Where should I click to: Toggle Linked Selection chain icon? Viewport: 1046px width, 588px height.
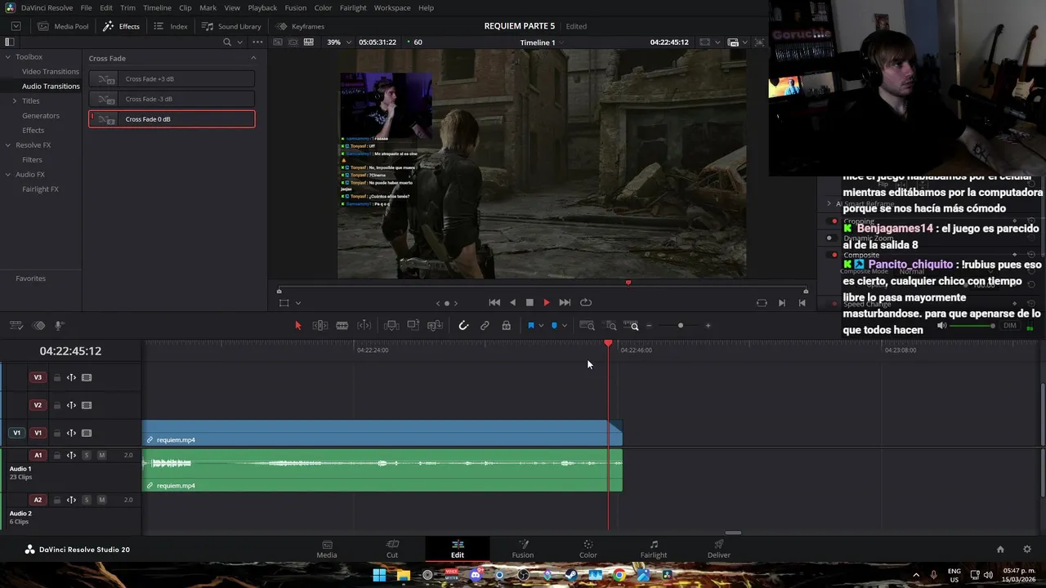[x=485, y=326]
